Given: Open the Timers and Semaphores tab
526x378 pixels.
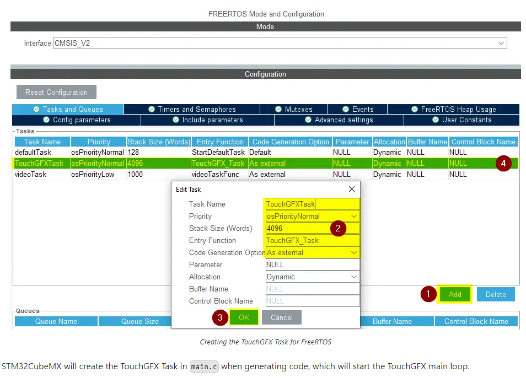Looking at the screenshot, I should tap(192, 109).
